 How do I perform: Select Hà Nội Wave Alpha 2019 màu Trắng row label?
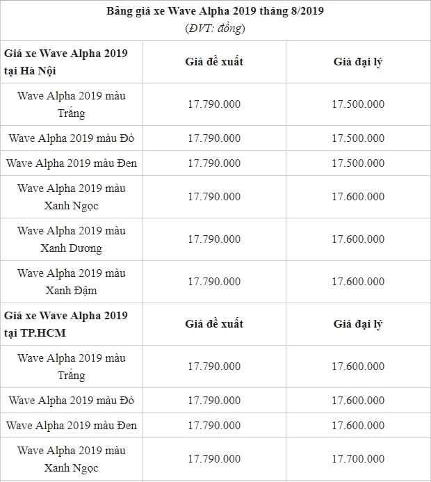click(x=72, y=104)
